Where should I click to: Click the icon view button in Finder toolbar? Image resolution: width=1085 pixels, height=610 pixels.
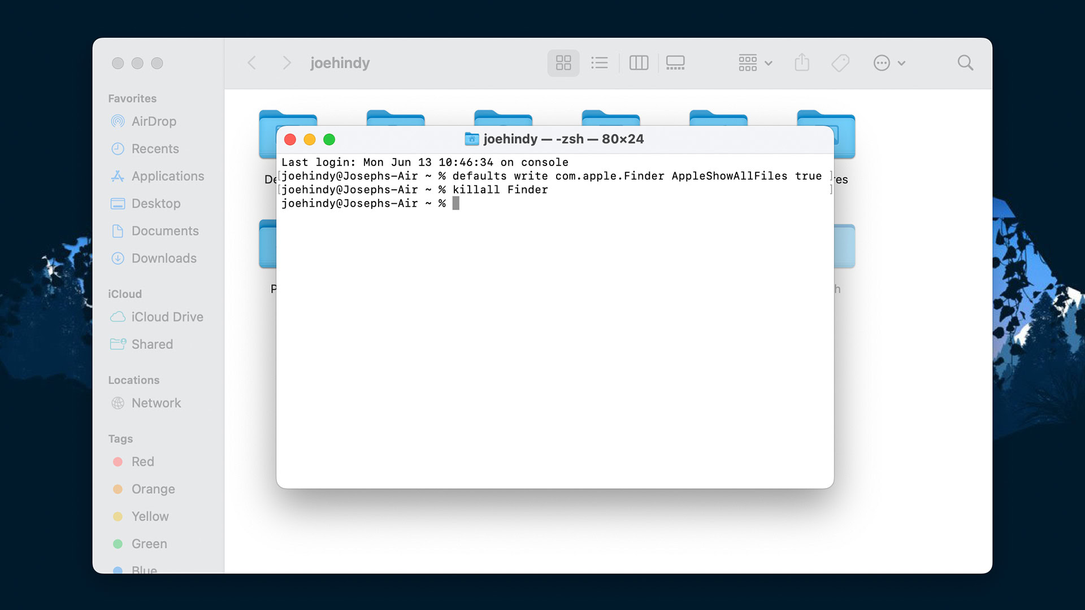(x=564, y=63)
